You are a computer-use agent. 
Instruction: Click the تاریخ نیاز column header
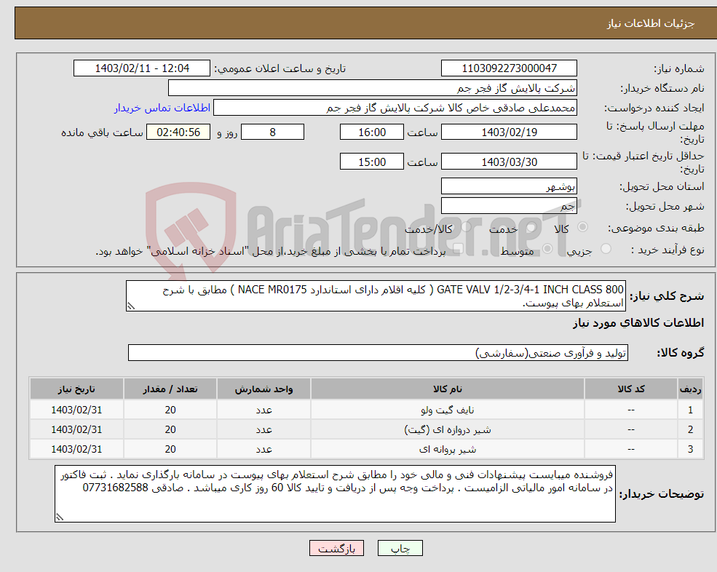click(76, 389)
